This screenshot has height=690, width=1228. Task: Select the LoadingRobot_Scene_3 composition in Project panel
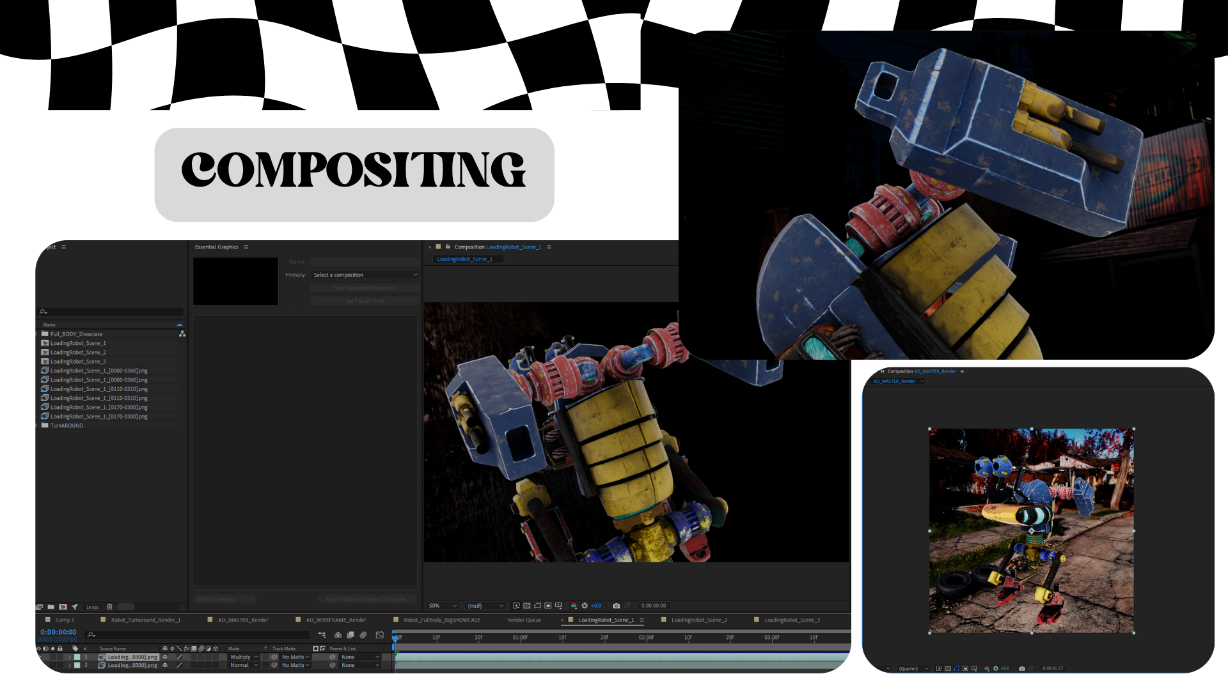click(x=78, y=362)
